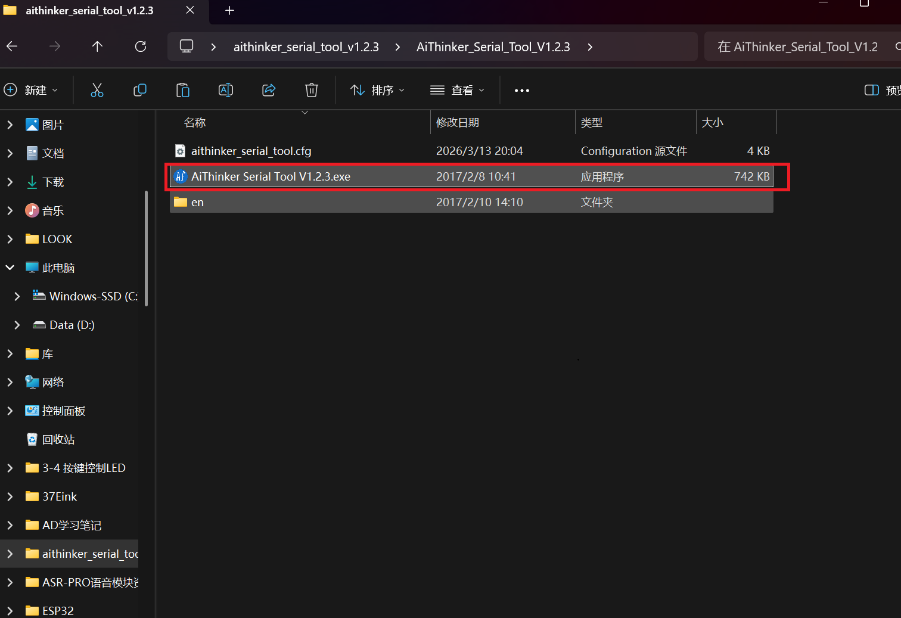Click the search box for AiThinker_Serial_Tool
901x618 pixels.
[x=802, y=46]
